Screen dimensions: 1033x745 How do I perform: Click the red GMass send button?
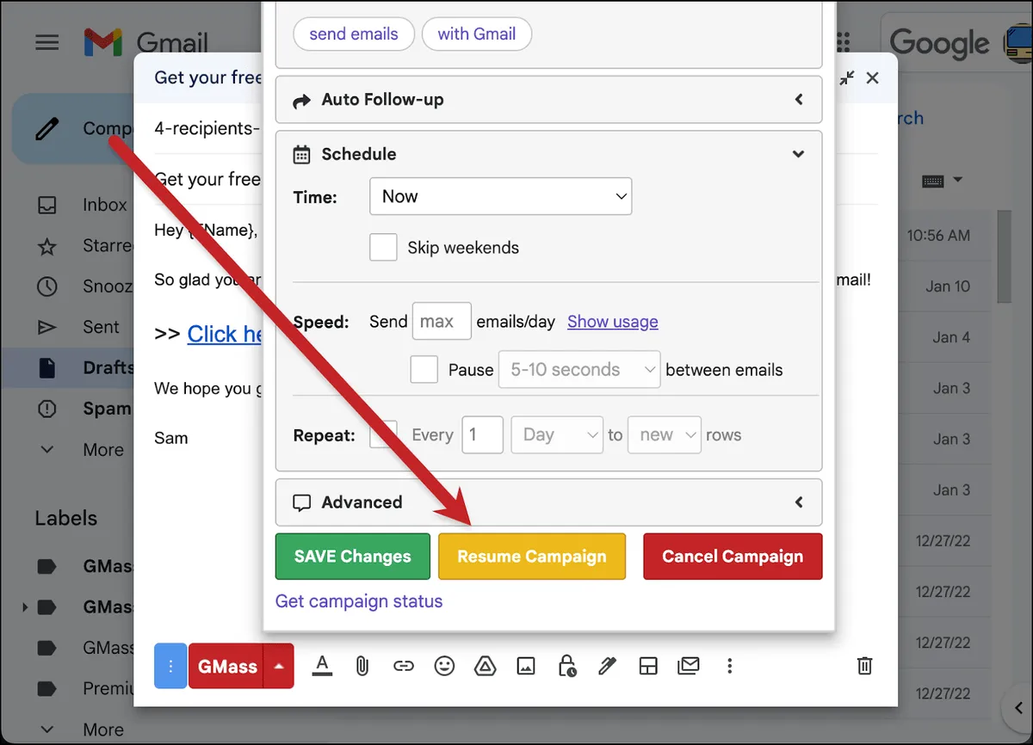point(226,666)
